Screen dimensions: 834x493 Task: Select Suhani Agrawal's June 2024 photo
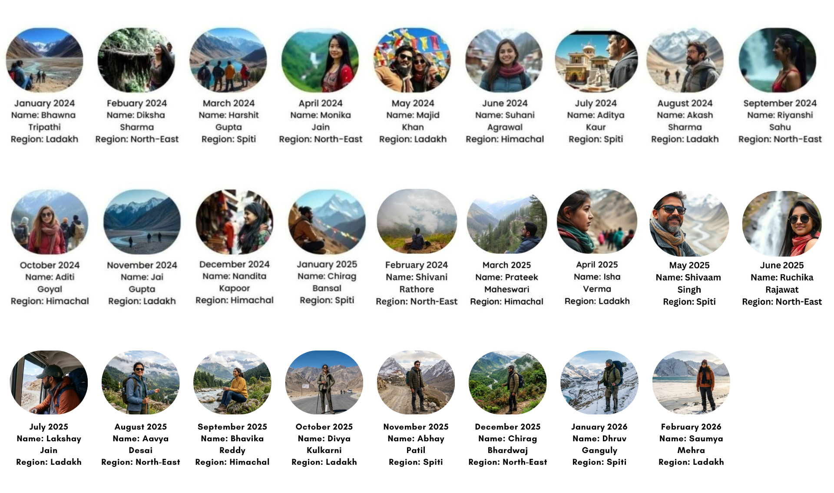tap(504, 60)
